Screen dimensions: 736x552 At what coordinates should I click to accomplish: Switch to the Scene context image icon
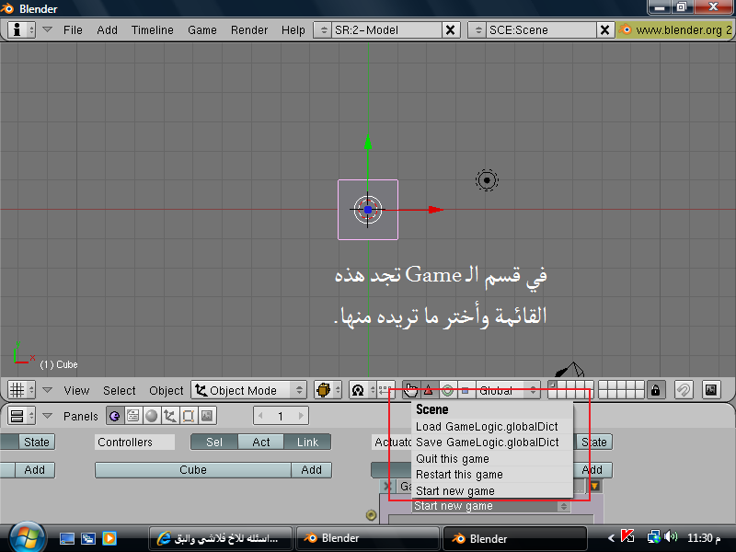click(207, 416)
